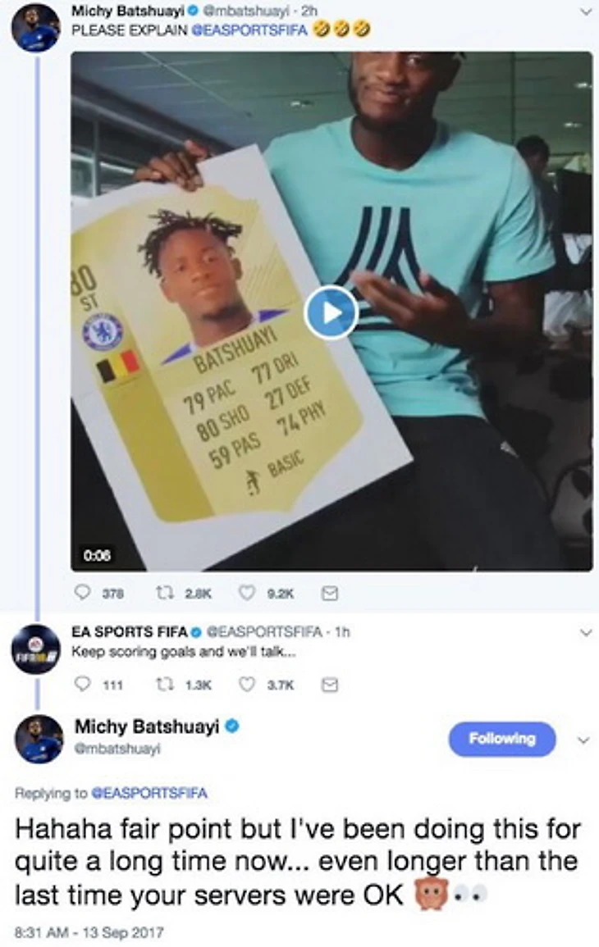Share EA SPORTS FIFA tweet by message
Viewport: 599px width, 947px height.
[329, 685]
